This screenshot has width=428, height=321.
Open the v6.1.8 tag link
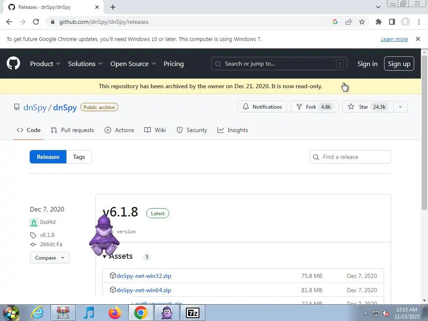tap(47, 235)
